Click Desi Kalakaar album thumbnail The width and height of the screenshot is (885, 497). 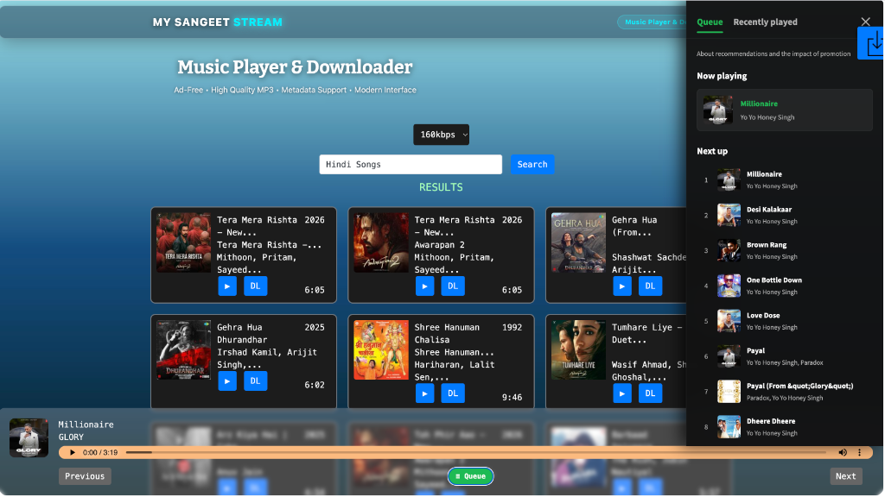coord(729,215)
